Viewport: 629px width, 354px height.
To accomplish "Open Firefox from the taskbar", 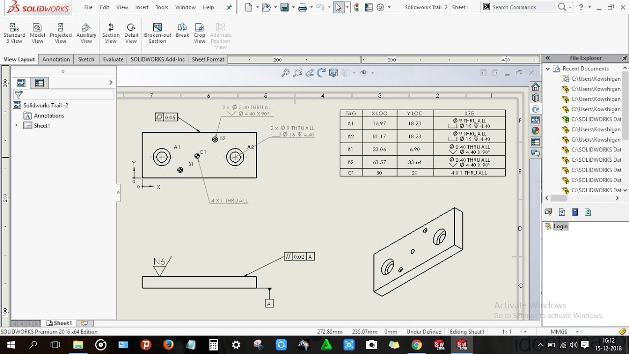I will [168, 345].
